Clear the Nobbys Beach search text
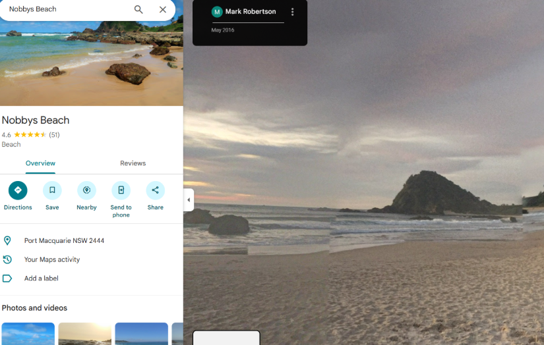Viewport: 544px width, 345px height. click(163, 9)
